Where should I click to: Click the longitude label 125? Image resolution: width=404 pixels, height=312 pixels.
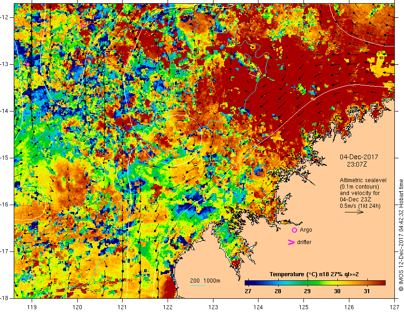[x=304, y=307]
